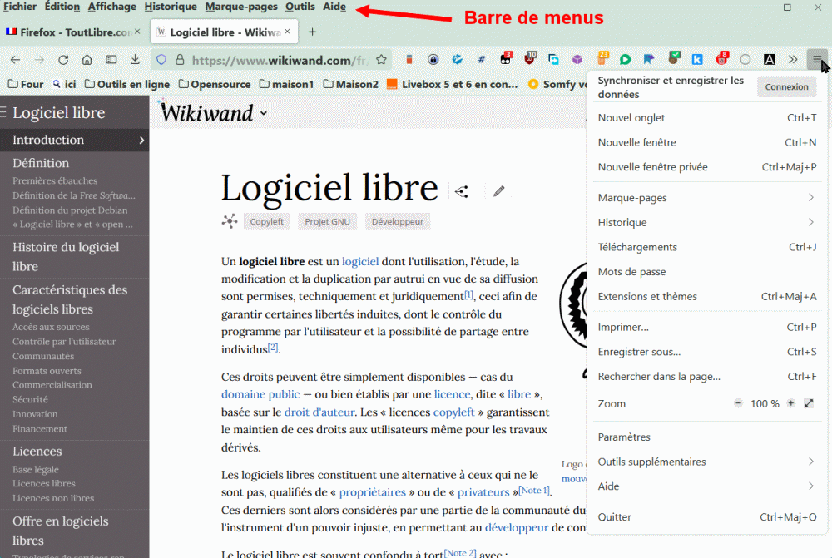This screenshot has height=558, width=832.
Task: Select Quitter in the menu
Action: (706, 517)
